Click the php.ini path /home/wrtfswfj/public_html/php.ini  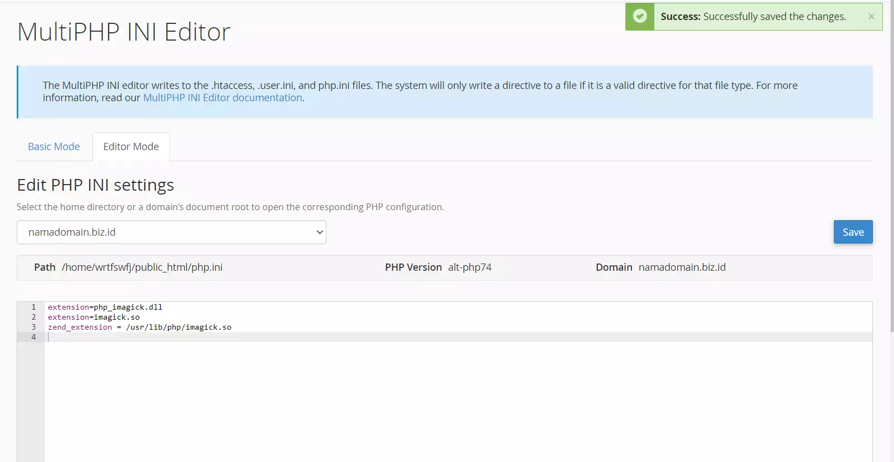142,267
